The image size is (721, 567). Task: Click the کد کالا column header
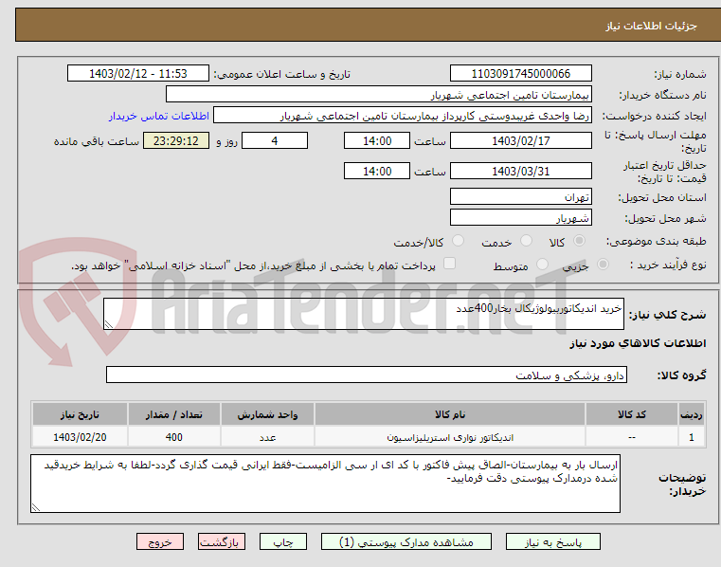[x=631, y=414]
